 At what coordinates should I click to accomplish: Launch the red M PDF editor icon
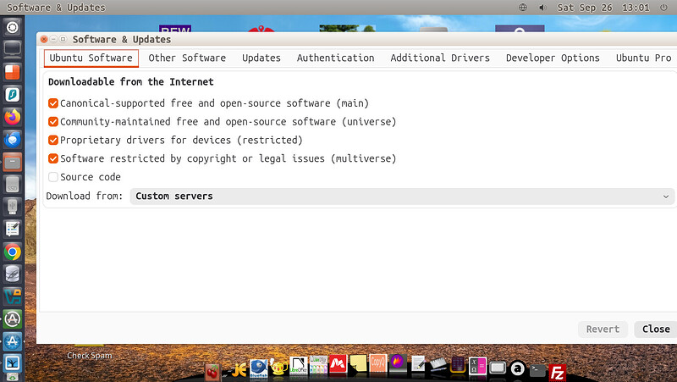338,364
